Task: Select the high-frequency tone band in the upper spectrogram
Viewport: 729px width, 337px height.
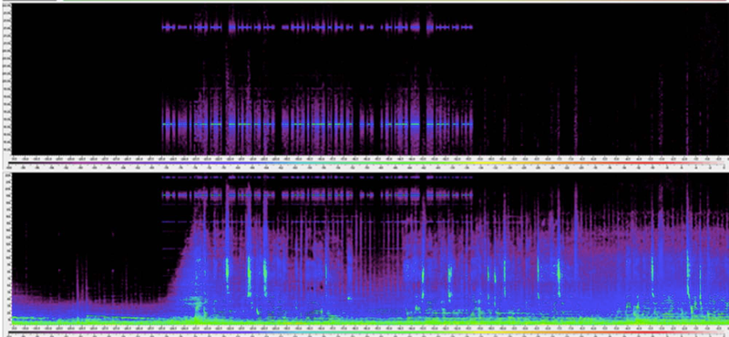Action: tap(317, 27)
